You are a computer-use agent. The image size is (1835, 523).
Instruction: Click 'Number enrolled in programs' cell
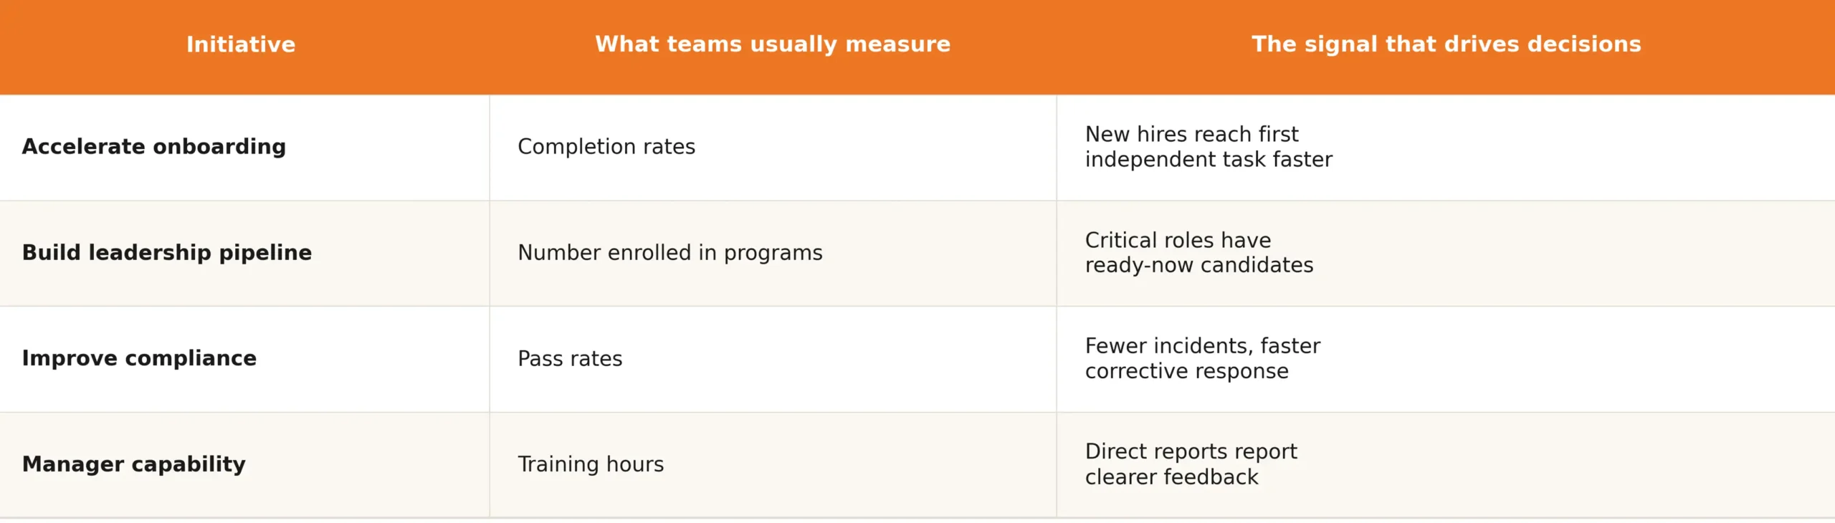(670, 253)
